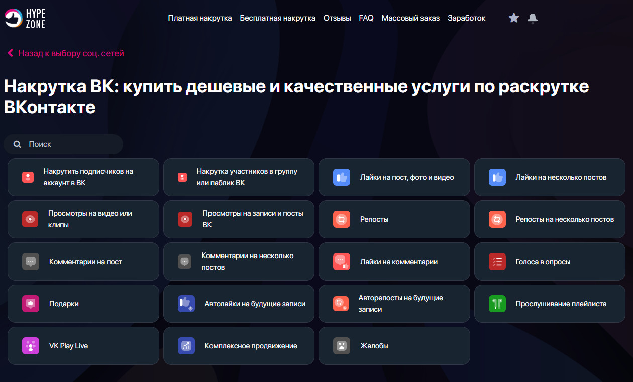
Task: Click green earbuds icon for Прослушивание плейлиста
Action: pos(497,304)
